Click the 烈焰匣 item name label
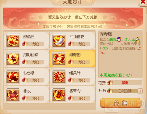The height and width of the screenshot is (114, 147). pos(29,37)
